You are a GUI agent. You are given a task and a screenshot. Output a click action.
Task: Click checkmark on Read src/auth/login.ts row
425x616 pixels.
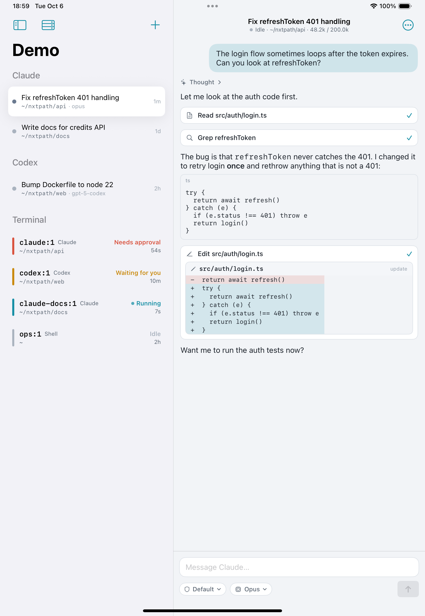click(409, 115)
